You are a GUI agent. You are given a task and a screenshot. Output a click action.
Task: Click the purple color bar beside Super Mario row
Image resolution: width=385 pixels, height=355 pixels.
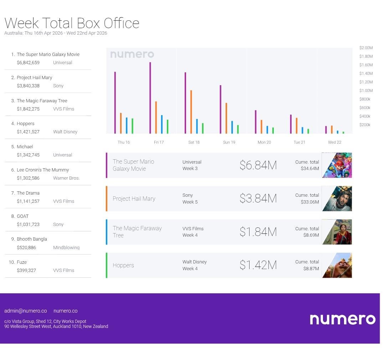[x=107, y=165]
